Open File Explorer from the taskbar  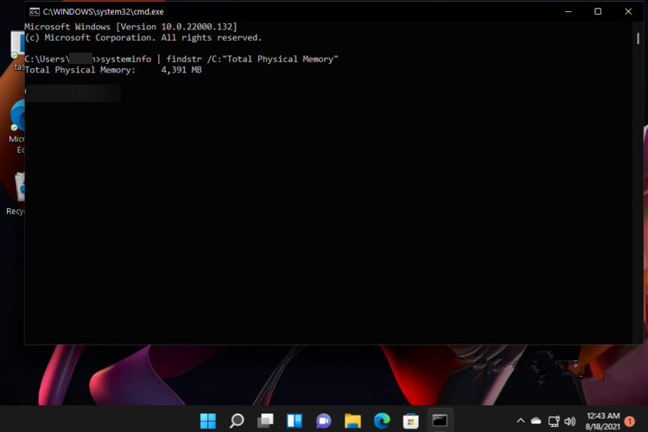coord(353,421)
